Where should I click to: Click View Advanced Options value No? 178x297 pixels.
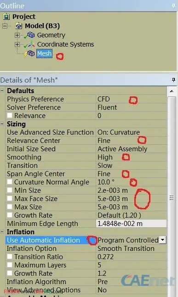pos(102,290)
